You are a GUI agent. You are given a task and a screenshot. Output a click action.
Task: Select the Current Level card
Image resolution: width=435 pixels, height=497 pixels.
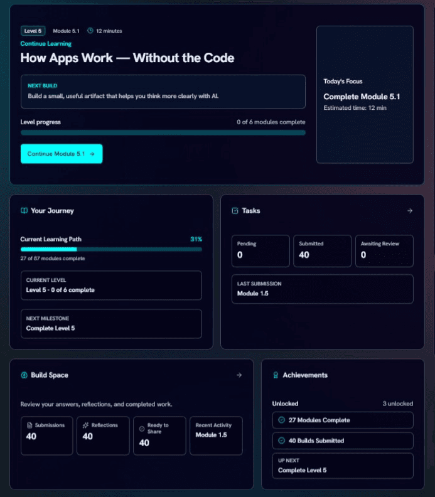coord(111,286)
